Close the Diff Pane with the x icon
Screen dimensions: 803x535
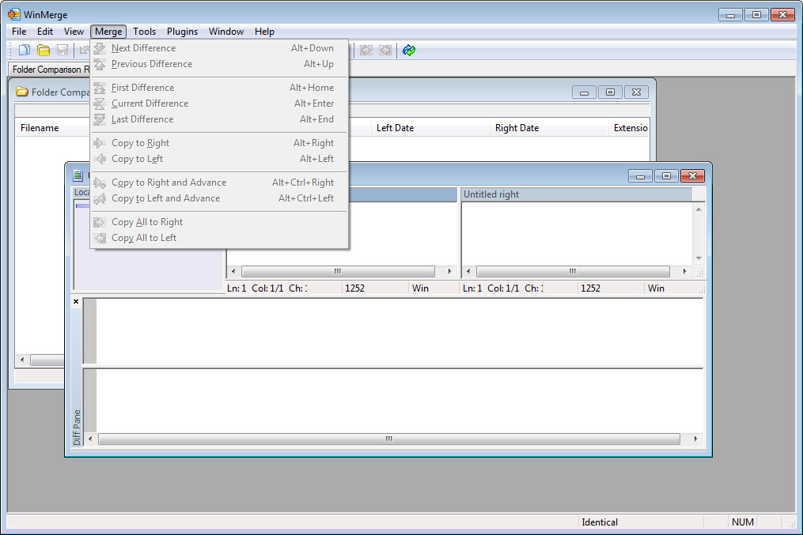tap(76, 302)
